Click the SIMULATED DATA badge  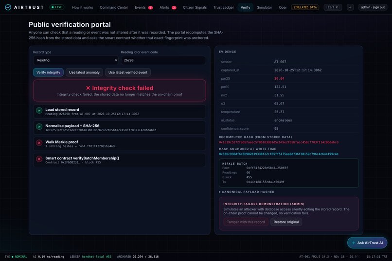coord(305,7)
